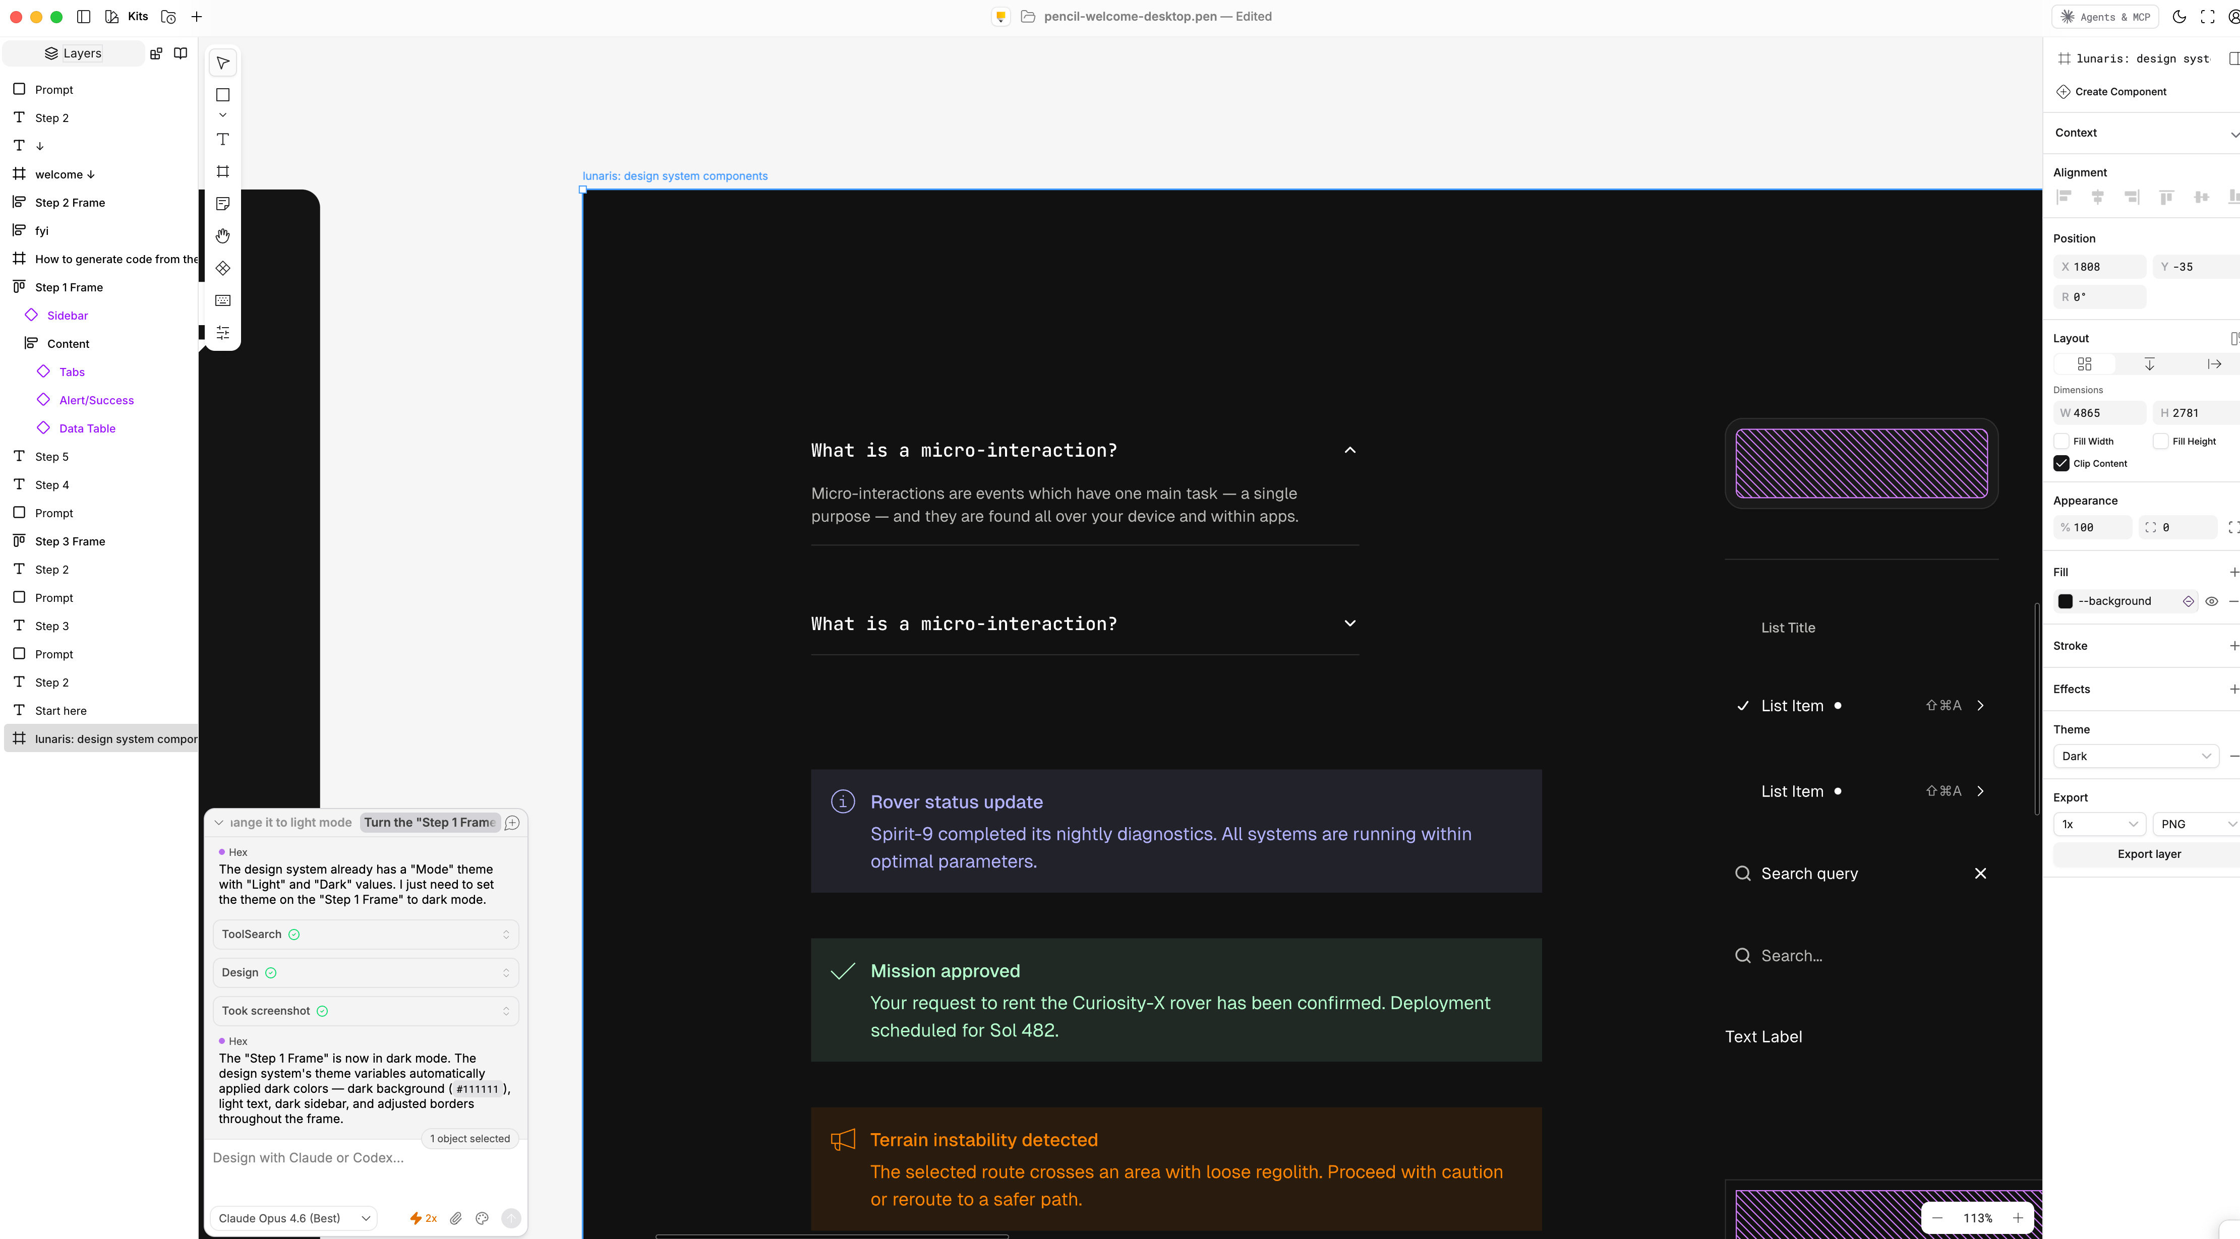2240x1239 pixels.
Task: Open the Agents & MCP menu
Action: tap(2104, 17)
